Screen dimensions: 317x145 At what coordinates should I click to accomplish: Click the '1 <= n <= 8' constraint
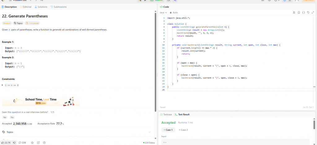(12, 85)
